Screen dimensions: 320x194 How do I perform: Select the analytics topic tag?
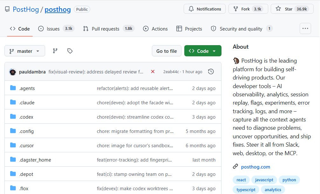273,190
